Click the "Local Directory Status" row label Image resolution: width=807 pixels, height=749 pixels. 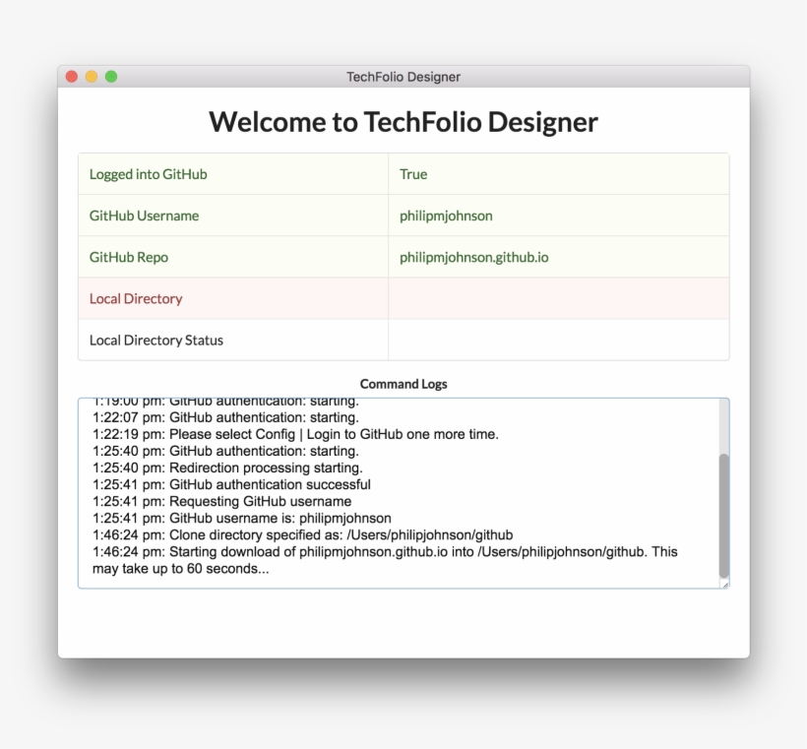point(156,341)
